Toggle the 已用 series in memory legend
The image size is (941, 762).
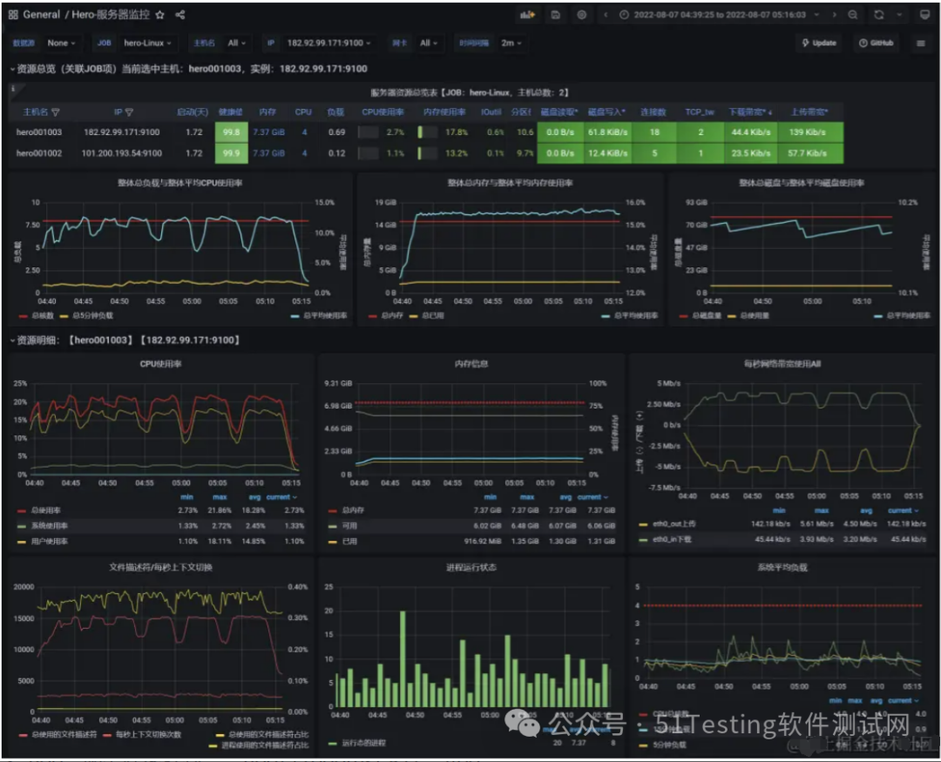(349, 542)
